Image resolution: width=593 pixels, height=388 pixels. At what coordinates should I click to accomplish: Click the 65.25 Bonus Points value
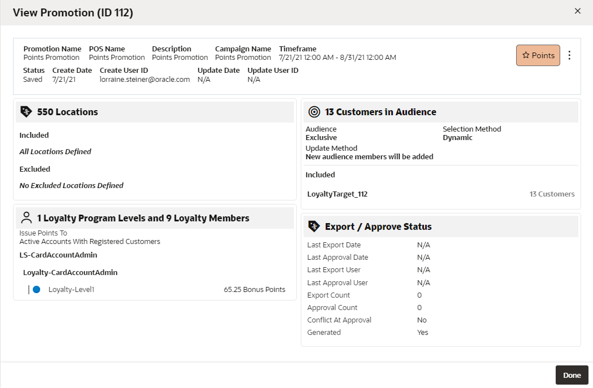click(x=254, y=289)
